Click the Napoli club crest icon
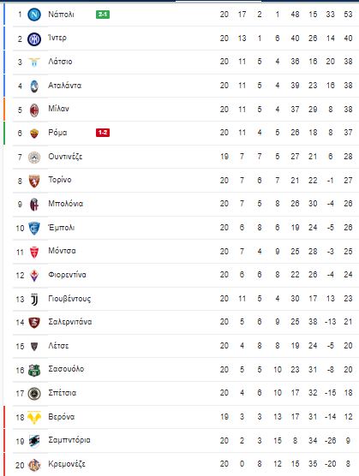 34,15
